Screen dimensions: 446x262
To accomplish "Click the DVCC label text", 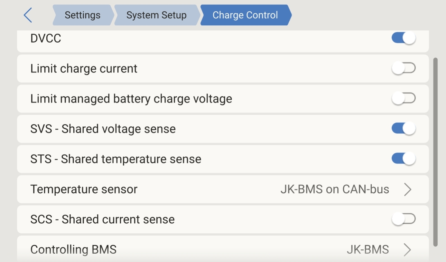I will 46,38.
